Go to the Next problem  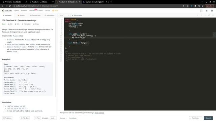click(x=53, y=118)
